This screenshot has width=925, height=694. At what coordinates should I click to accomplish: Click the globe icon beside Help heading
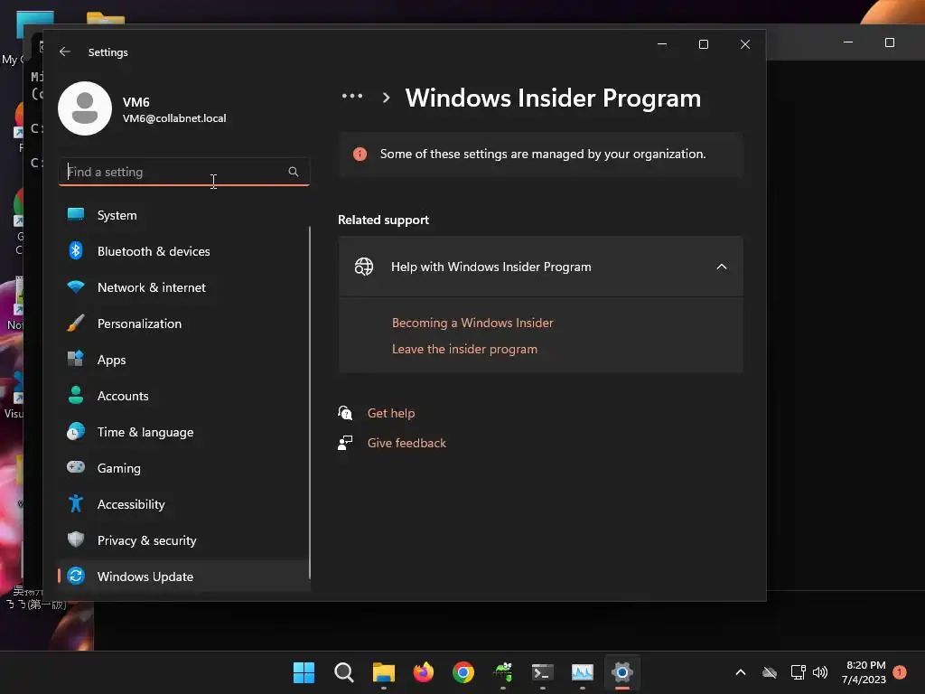click(364, 267)
